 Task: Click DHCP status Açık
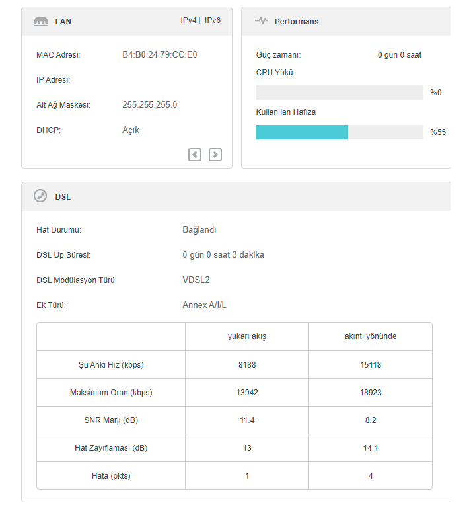pos(131,130)
